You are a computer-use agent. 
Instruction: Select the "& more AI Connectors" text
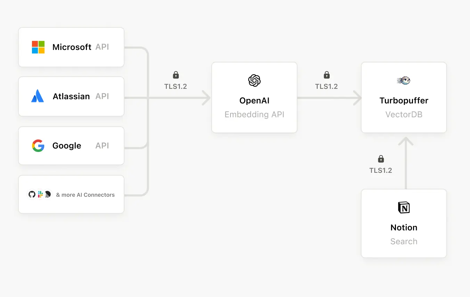85,195
